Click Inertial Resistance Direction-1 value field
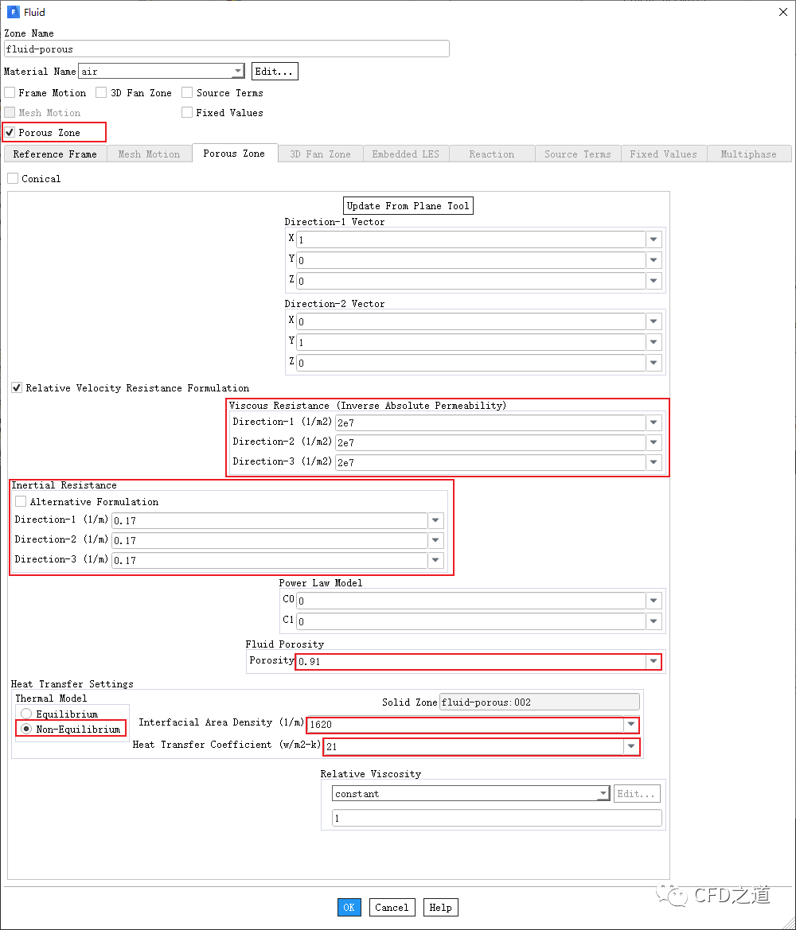Image resolution: width=796 pixels, height=930 pixels. point(270,521)
